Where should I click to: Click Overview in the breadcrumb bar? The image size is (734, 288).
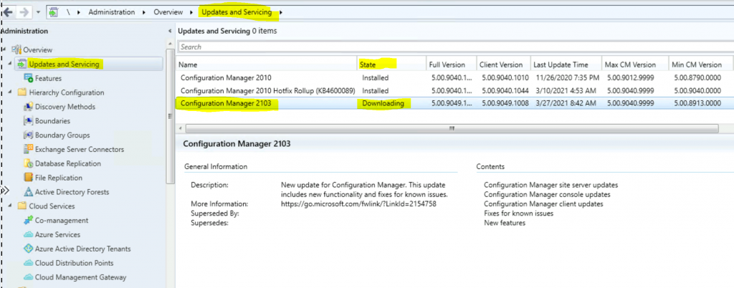pos(168,12)
